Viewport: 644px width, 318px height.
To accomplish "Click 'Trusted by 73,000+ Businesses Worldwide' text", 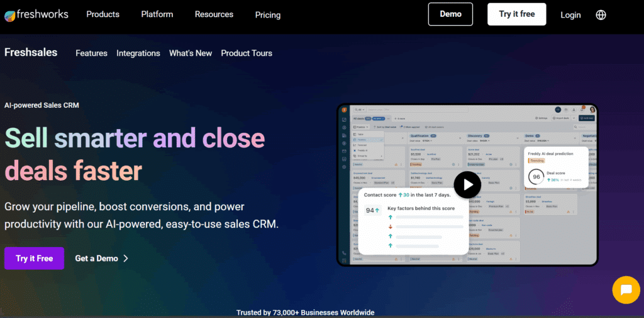I will 305,313.
